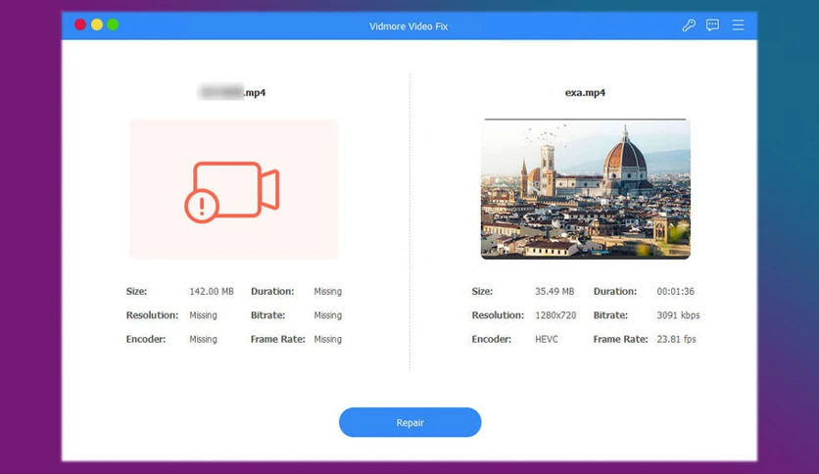Click the blurred .mp4 filename on left

(232, 92)
